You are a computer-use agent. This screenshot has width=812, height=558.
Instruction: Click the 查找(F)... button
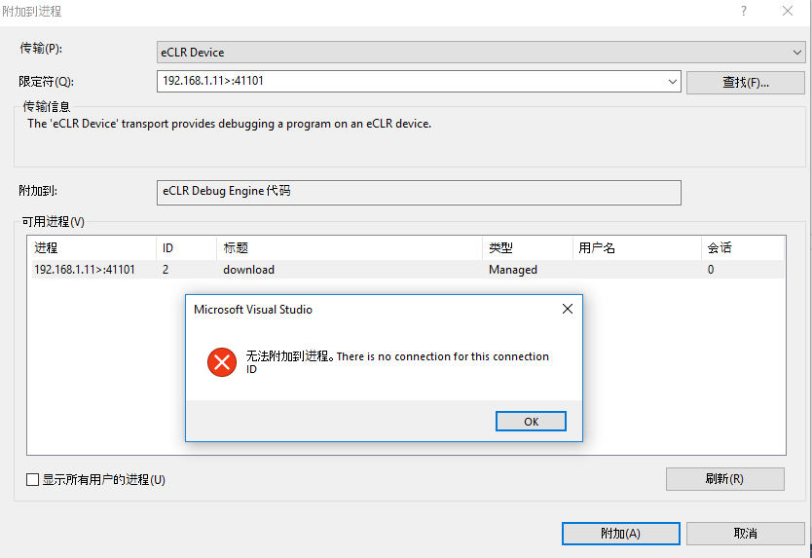coord(745,83)
